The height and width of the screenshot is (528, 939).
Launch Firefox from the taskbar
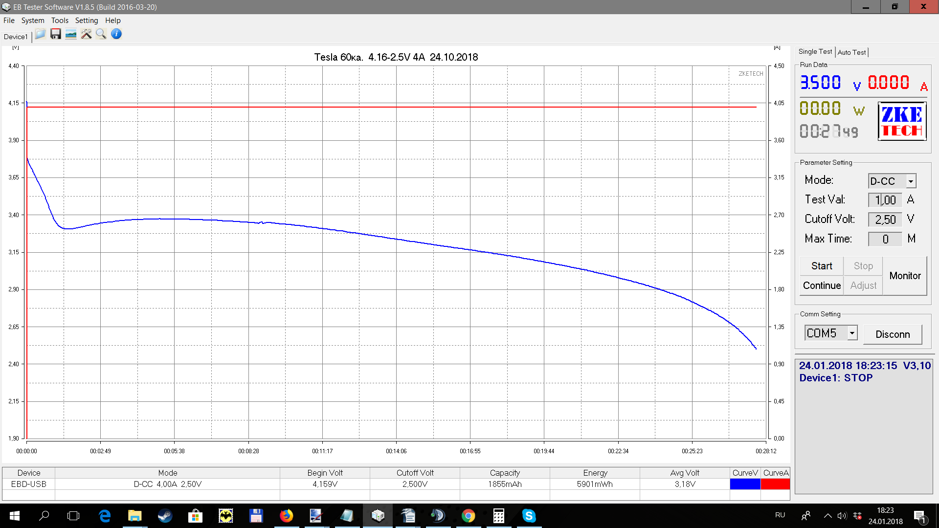tap(286, 516)
